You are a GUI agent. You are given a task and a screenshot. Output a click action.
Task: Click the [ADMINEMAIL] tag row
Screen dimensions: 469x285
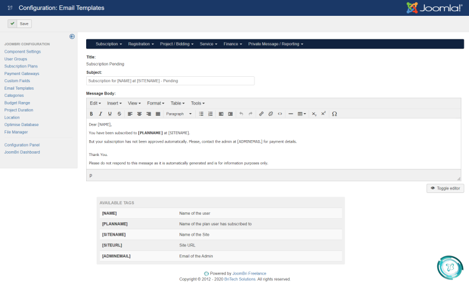221,256
